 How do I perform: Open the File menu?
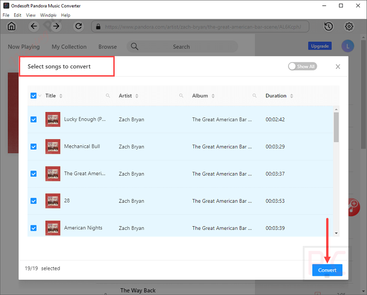6,15
